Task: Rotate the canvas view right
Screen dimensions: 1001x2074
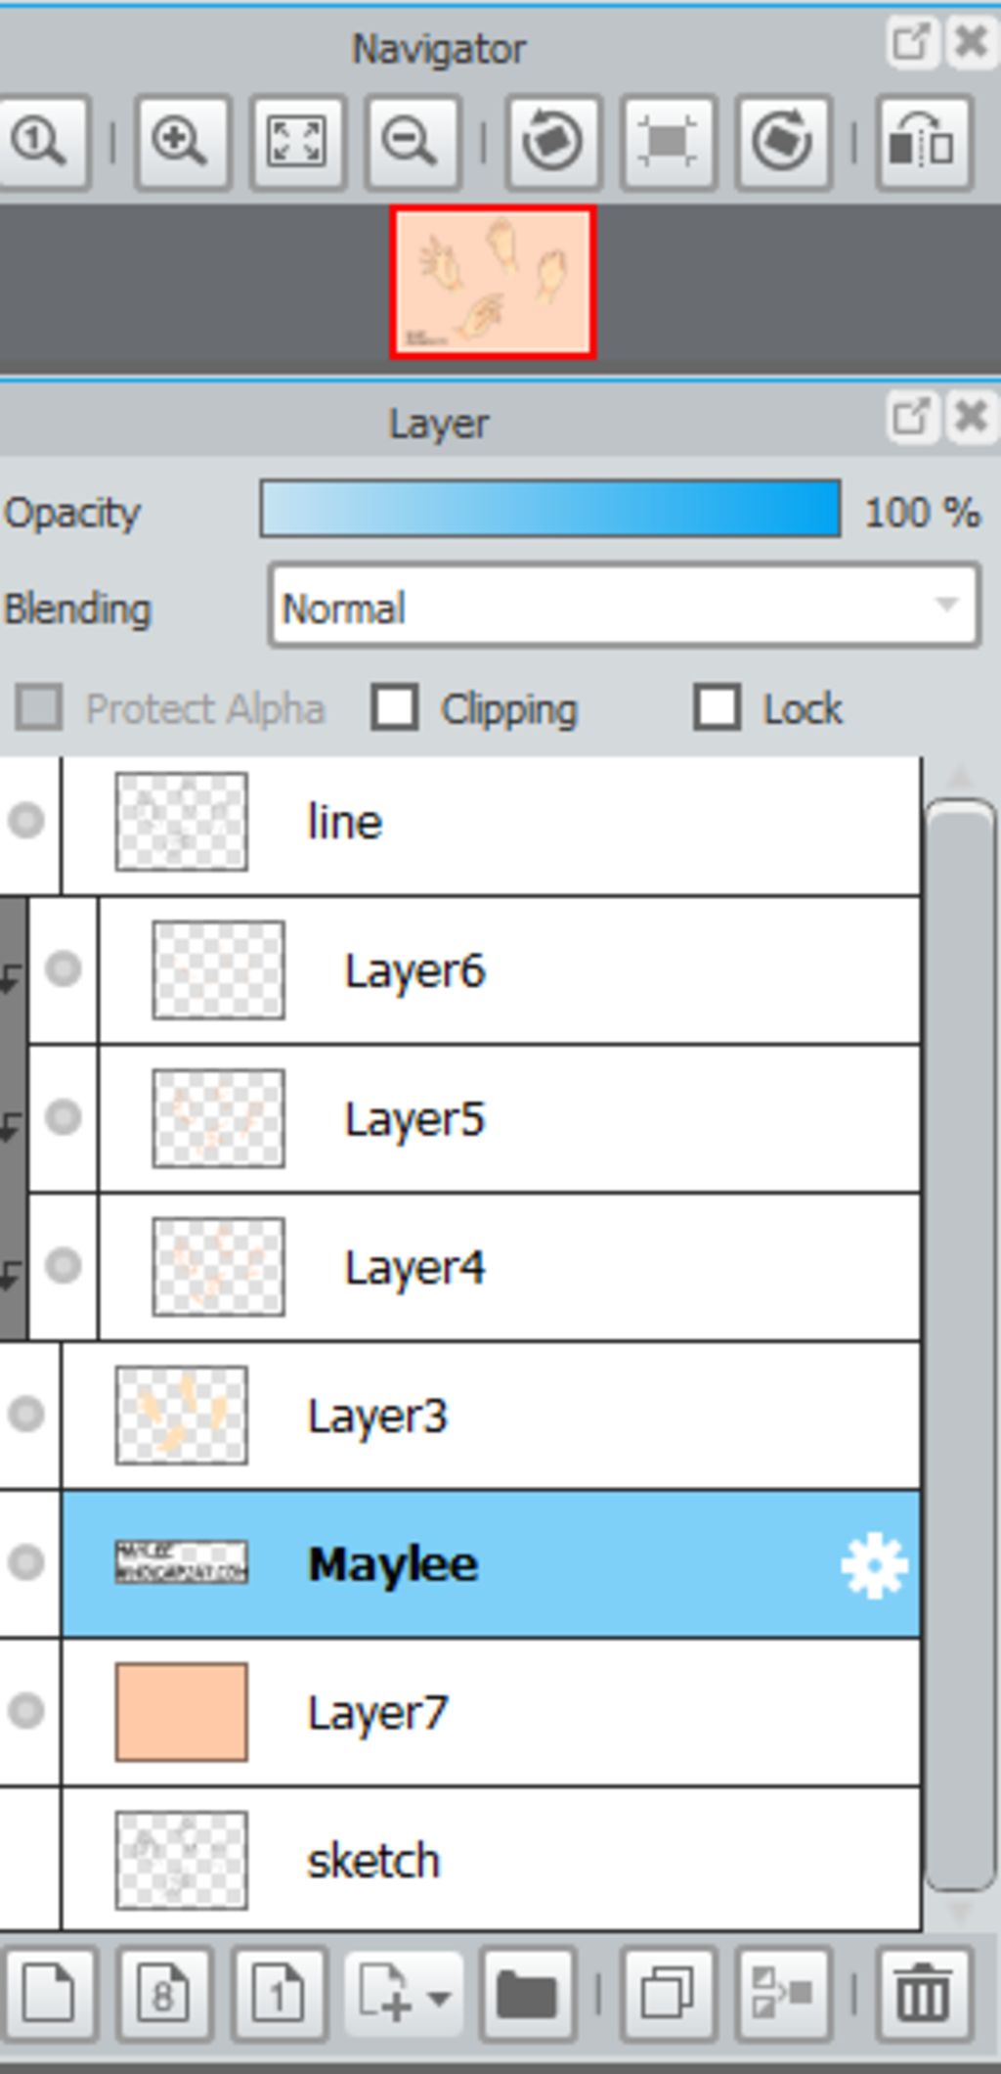Action: [x=783, y=142]
